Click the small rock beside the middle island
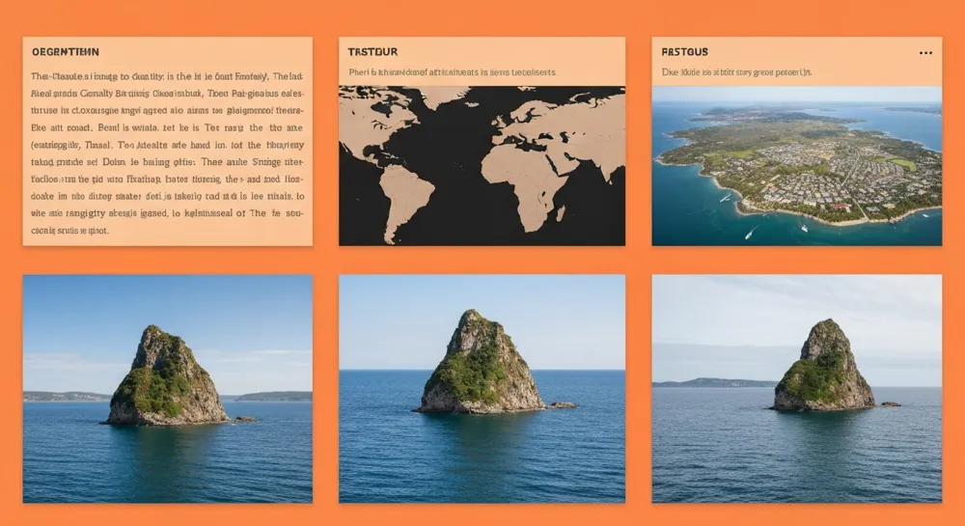Viewport: 965px width, 526px height. click(562, 404)
